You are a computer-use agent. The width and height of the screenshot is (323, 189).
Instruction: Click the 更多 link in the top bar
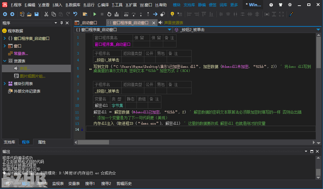(234, 5)
